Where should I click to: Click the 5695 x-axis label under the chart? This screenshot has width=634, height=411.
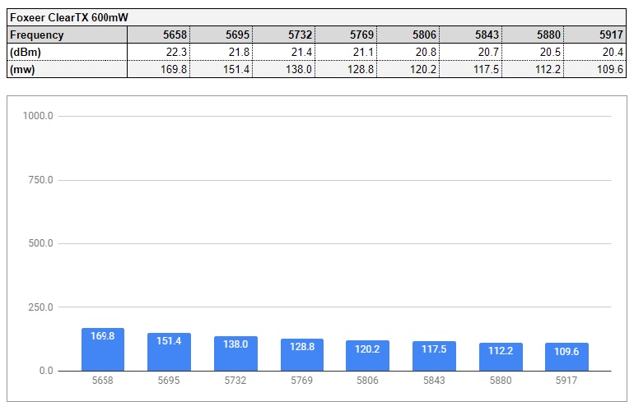pyautogui.click(x=169, y=381)
